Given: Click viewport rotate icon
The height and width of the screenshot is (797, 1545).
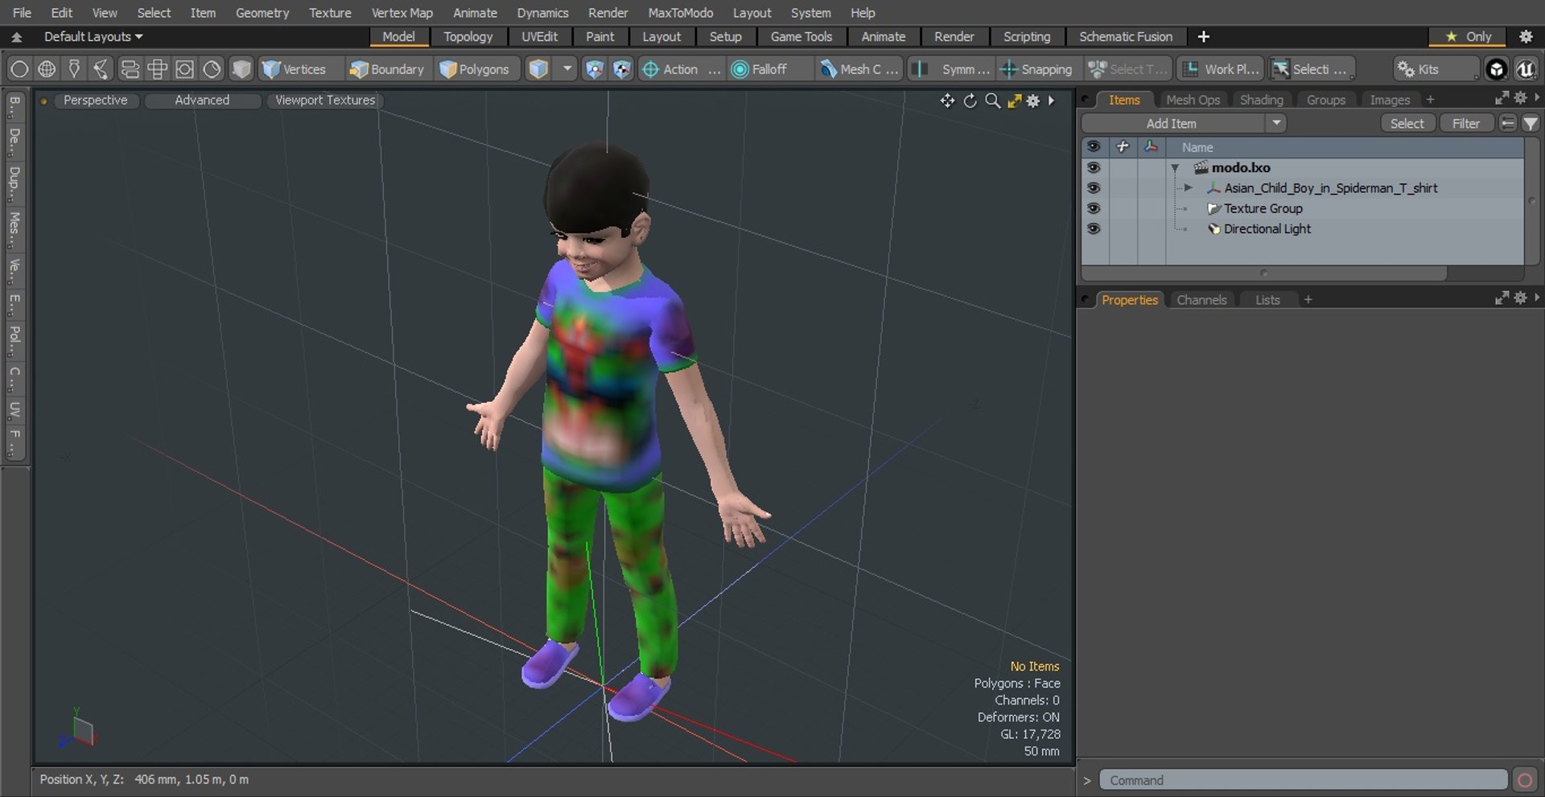Looking at the screenshot, I should [x=970, y=101].
